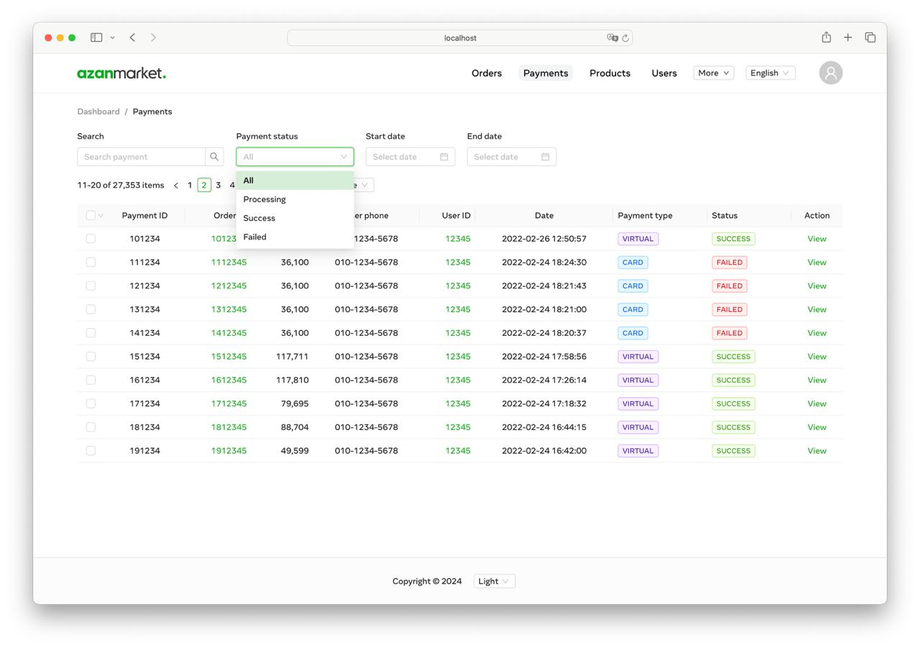
Task: Click the page reload icon in address bar
Action: tap(624, 37)
